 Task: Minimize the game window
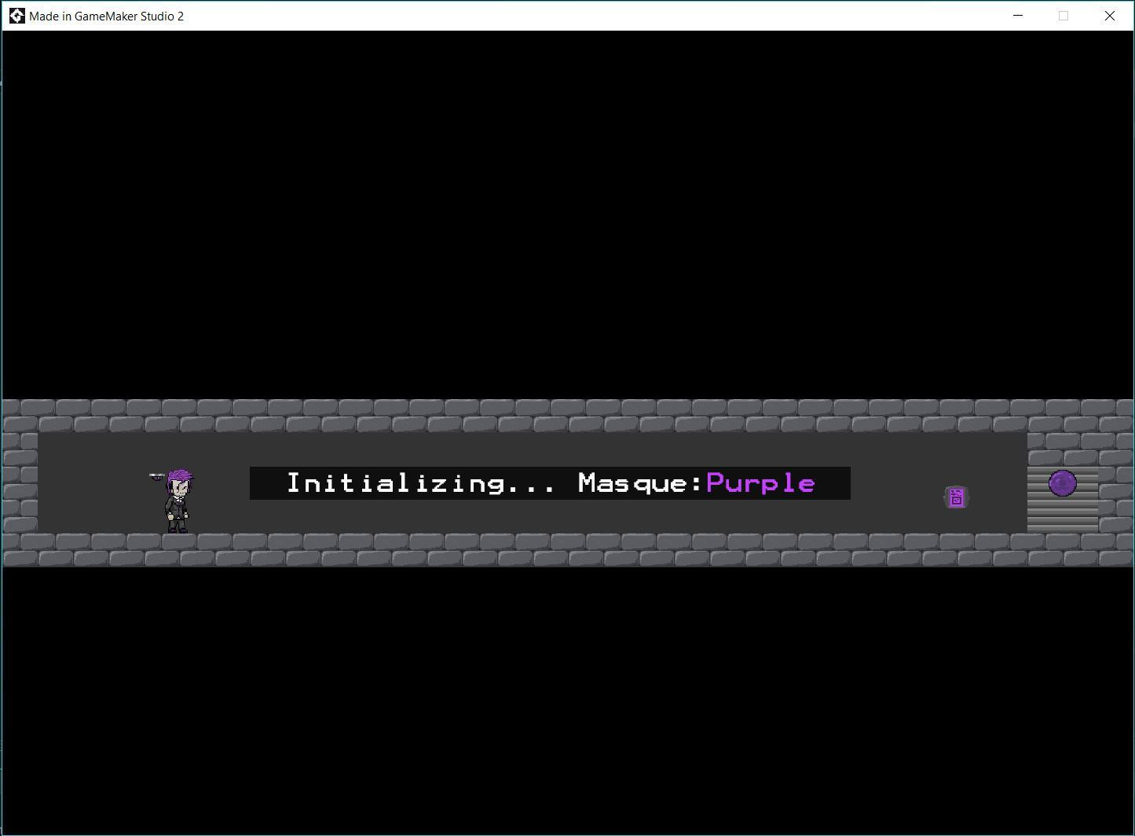(x=1018, y=16)
